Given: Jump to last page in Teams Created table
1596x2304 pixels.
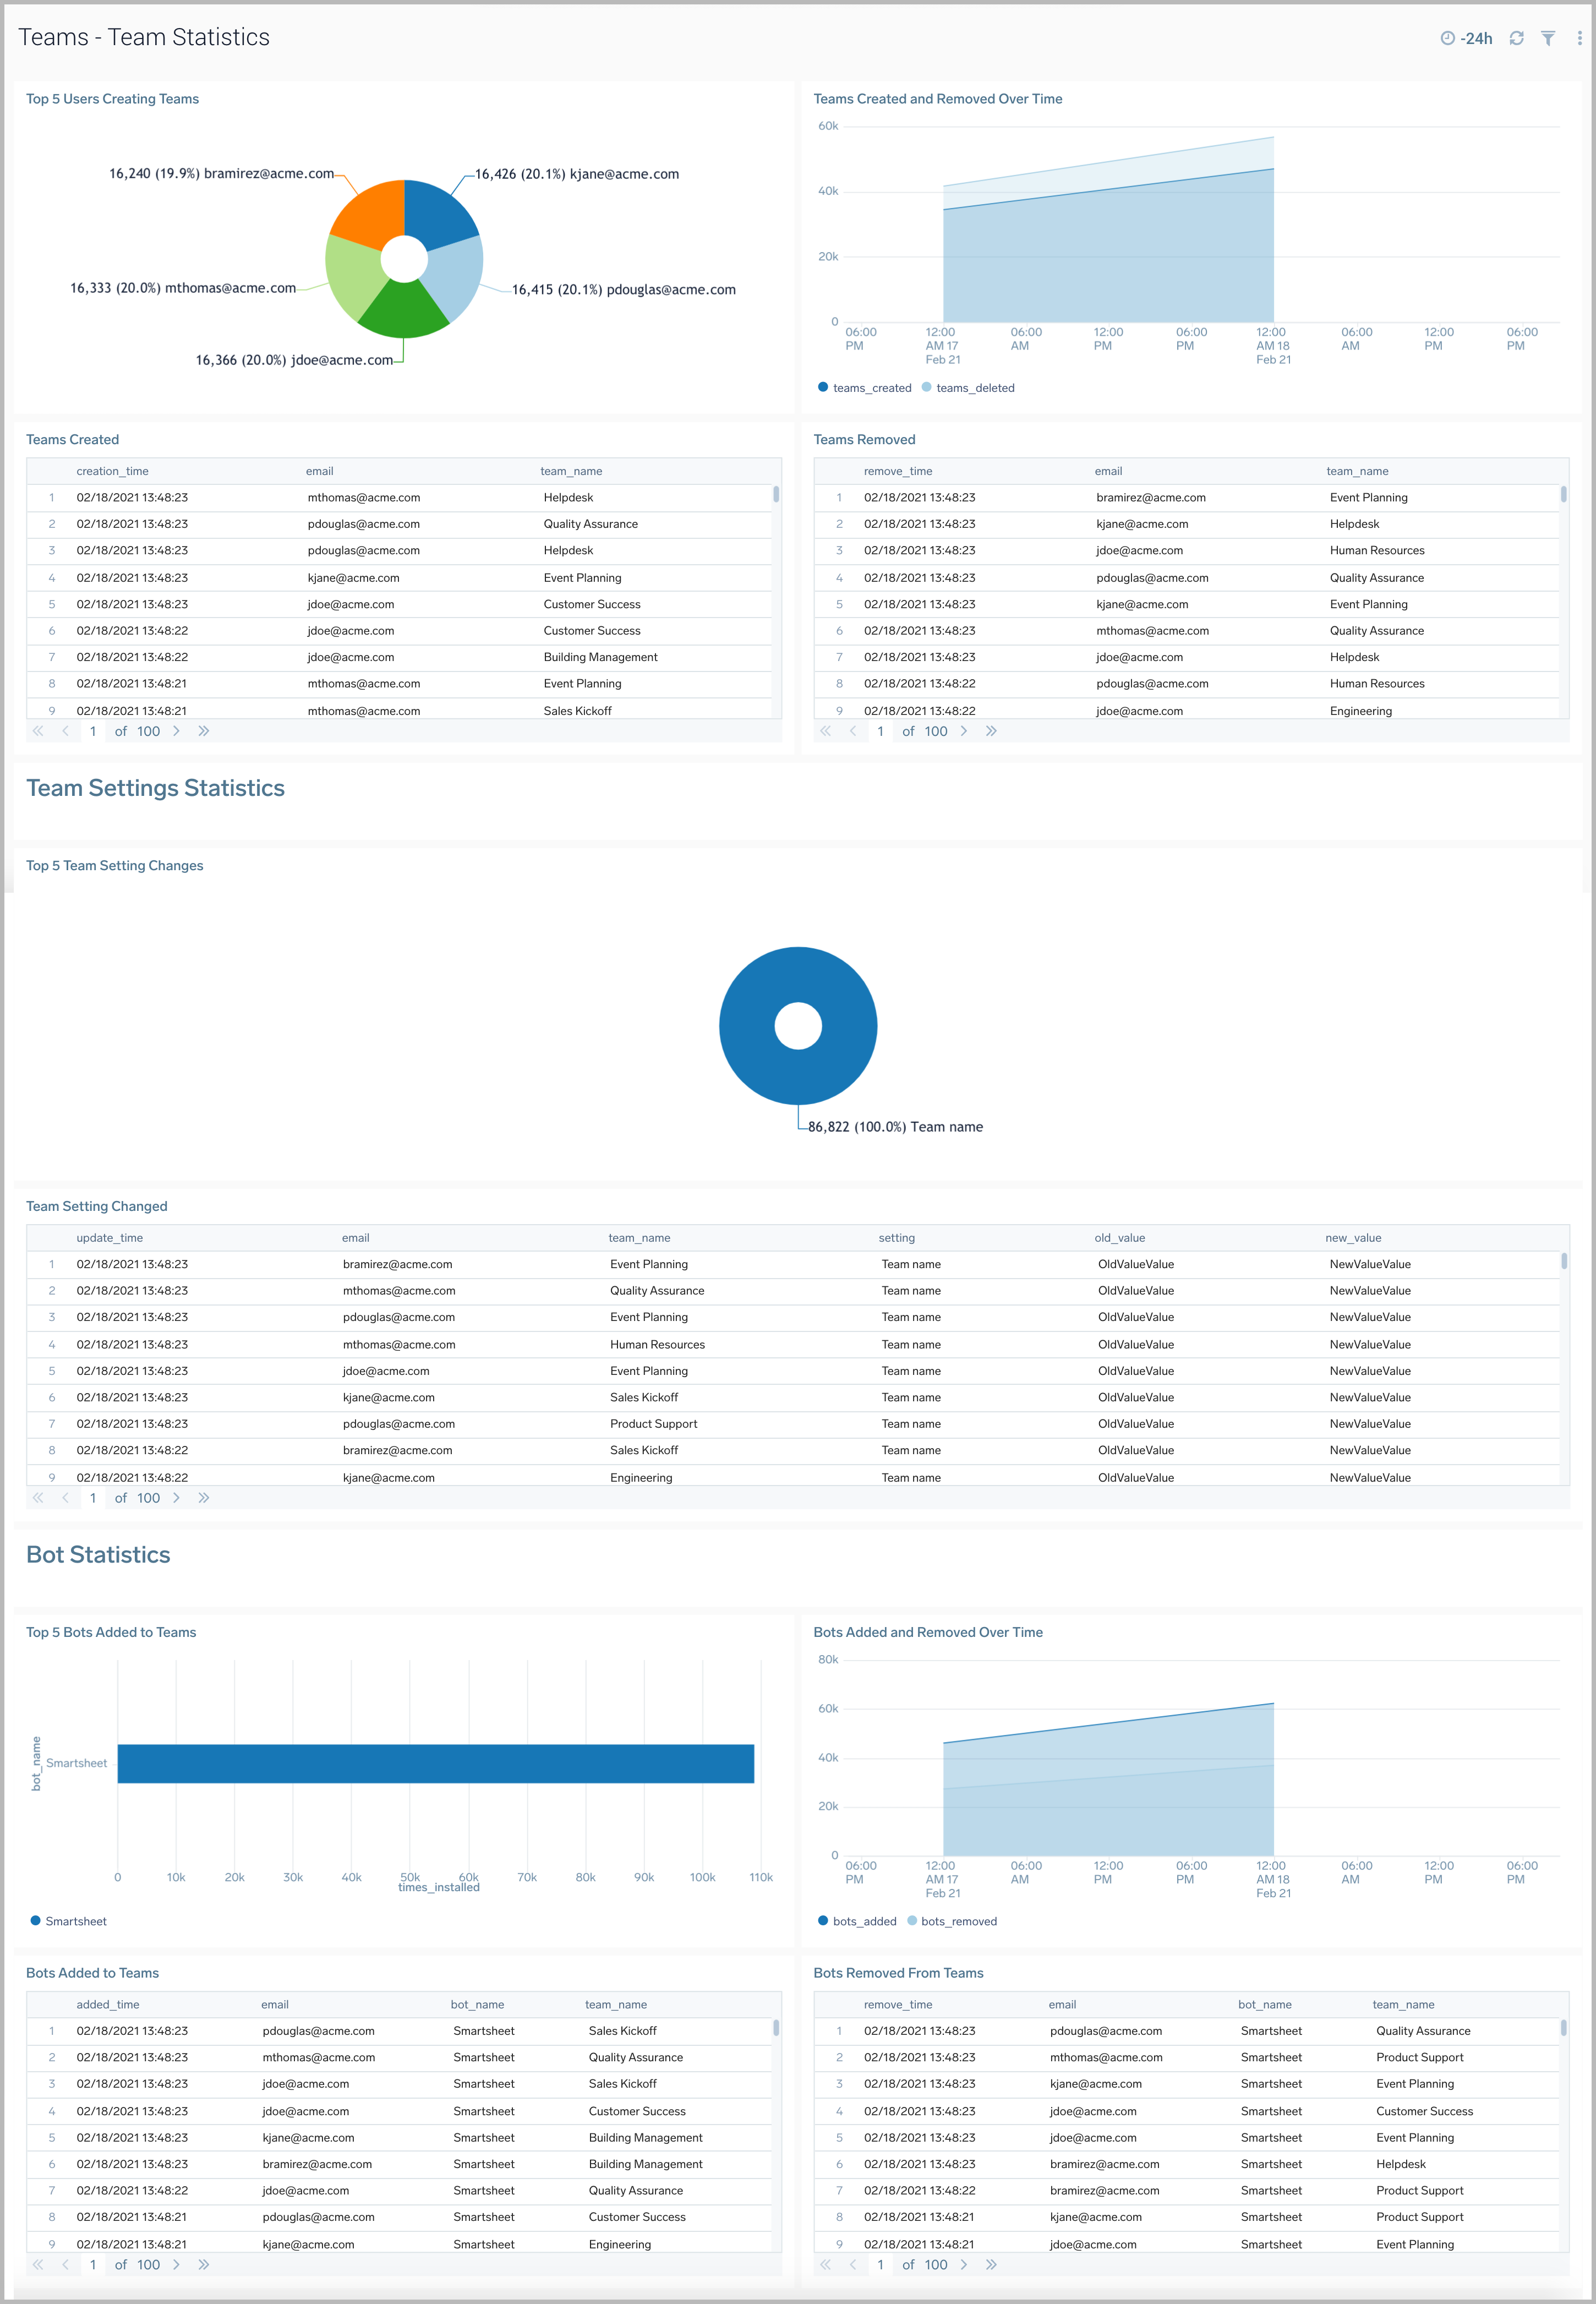Looking at the screenshot, I should 204,731.
